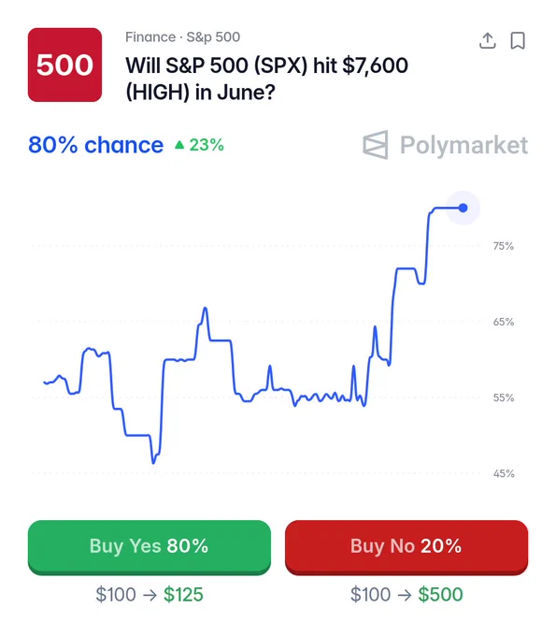Click the green up-triangle change indicator
The image size is (556, 636).
[179, 144]
